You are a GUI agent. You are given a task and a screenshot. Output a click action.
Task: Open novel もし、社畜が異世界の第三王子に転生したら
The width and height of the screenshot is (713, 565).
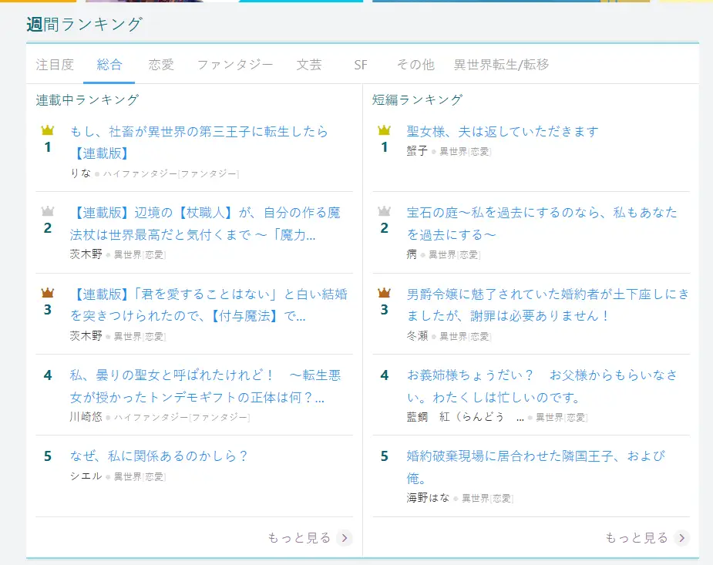click(x=199, y=132)
